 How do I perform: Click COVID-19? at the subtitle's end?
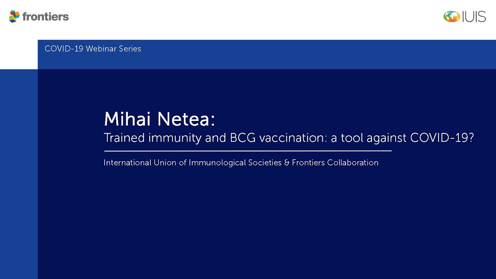pyautogui.click(x=442, y=138)
